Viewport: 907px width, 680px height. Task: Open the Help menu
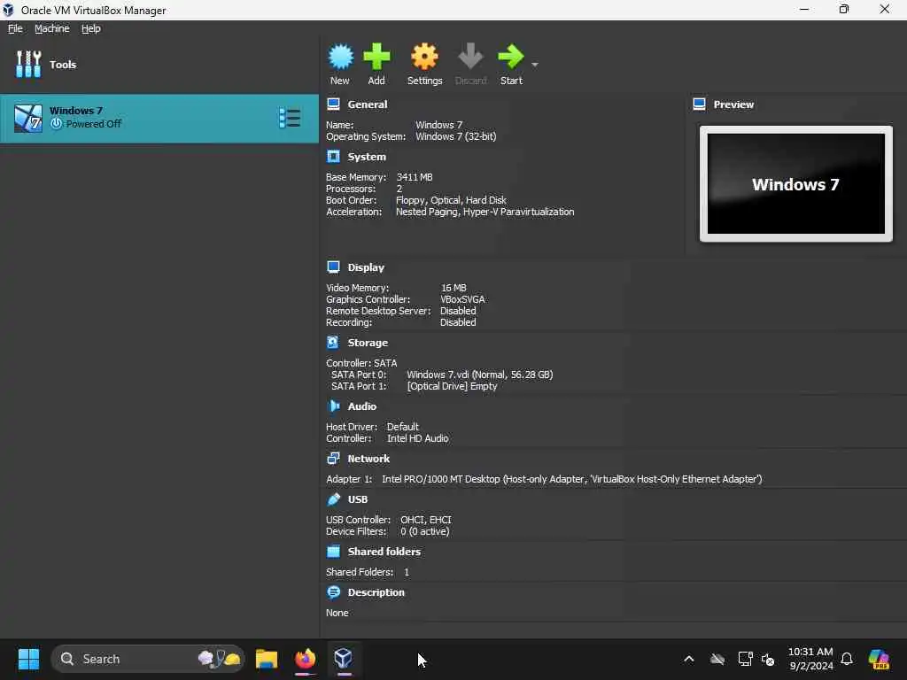pos(91,28)
